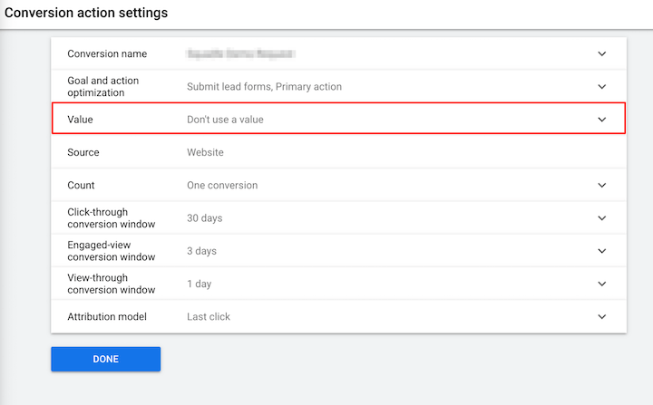Expand the Count row chevron
The height and width of the screenshot is (405, 653).
[x=602, y=186]
